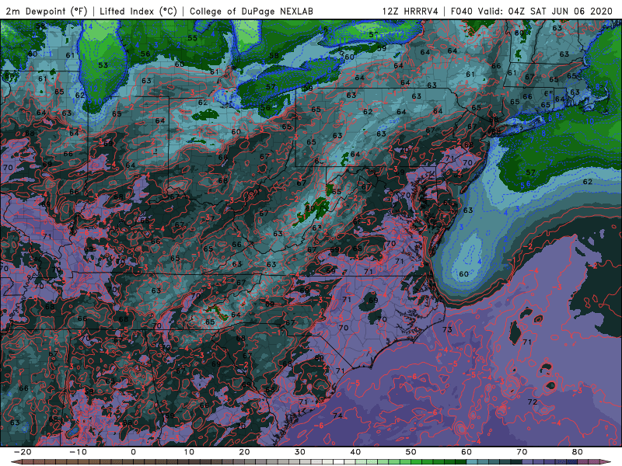Click the '-20' color bar label
The image size is (622, 466).
pyautogui.click(x=23, y=452)
